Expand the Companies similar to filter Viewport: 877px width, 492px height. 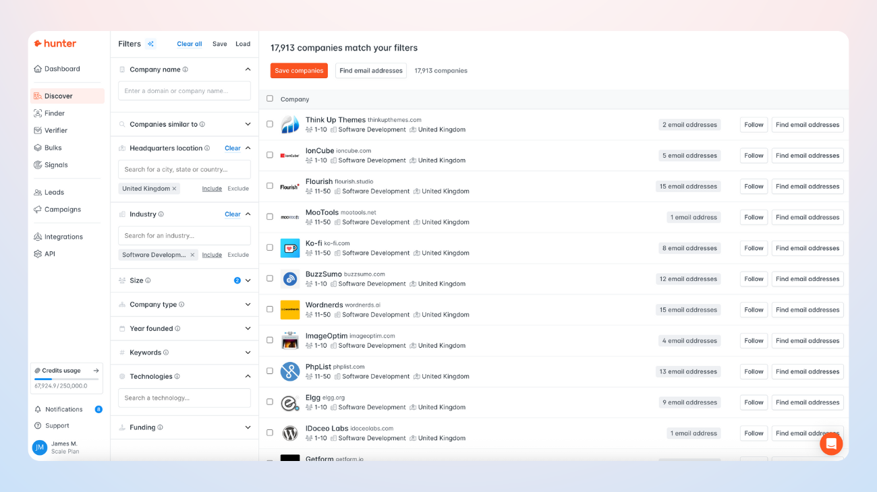click(x=248, y=125)
